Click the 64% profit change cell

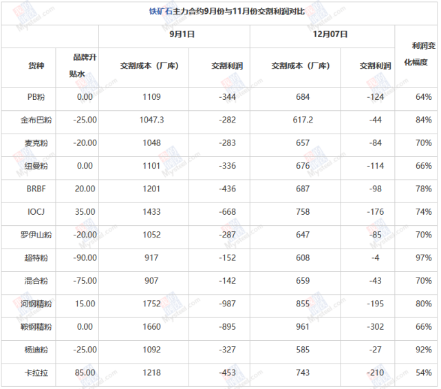(424, 97)
